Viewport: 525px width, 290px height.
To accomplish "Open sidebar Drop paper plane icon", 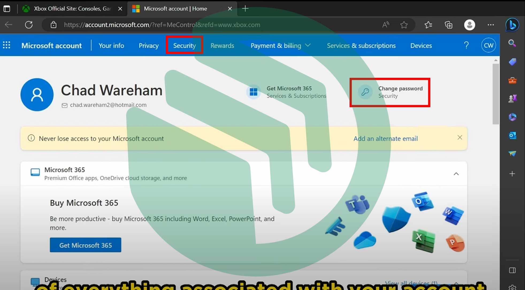I will pos(512,153).
